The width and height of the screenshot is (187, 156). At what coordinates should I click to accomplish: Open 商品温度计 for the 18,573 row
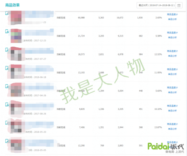[172, 51]
